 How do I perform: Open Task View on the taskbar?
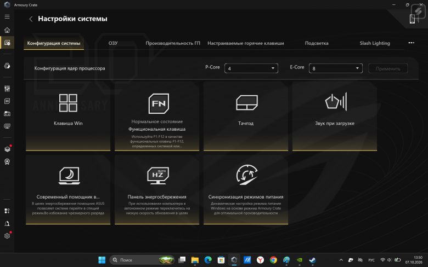[182, 260]
